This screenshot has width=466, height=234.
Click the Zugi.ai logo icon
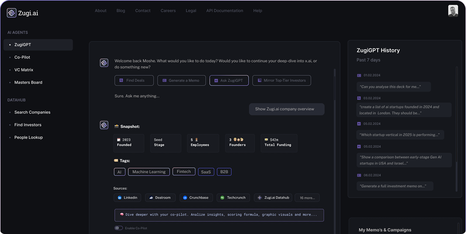tap(12, 13)
